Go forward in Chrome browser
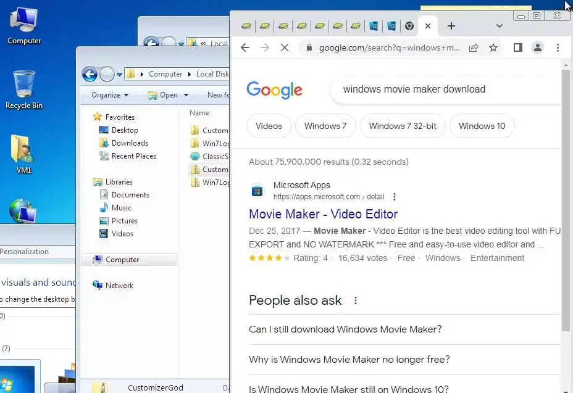This screenshot has width=573, height=393. 264,48
